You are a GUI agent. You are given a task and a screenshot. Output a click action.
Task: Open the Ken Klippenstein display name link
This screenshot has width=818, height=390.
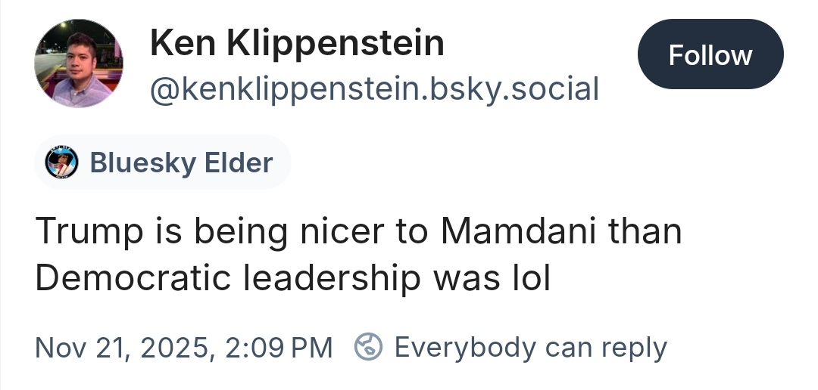(297, 43)
